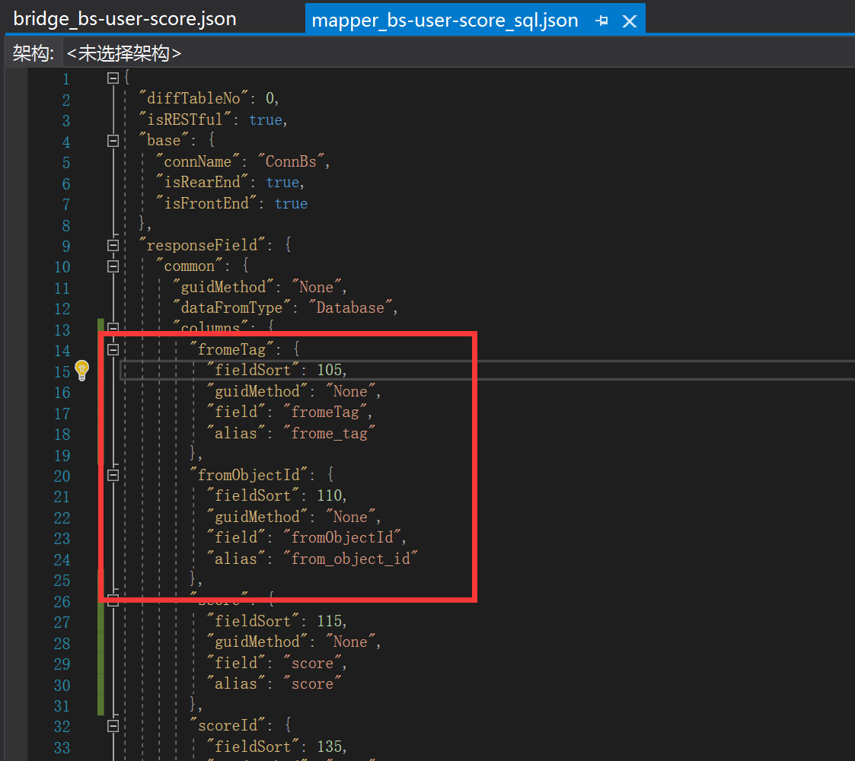
Task: Click the "guidMethod" key on line 11
Action: tap(223, 287)
